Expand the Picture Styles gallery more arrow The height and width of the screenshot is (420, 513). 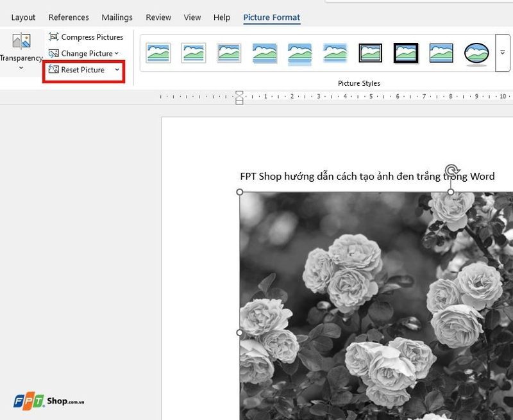tap(503, 52)
